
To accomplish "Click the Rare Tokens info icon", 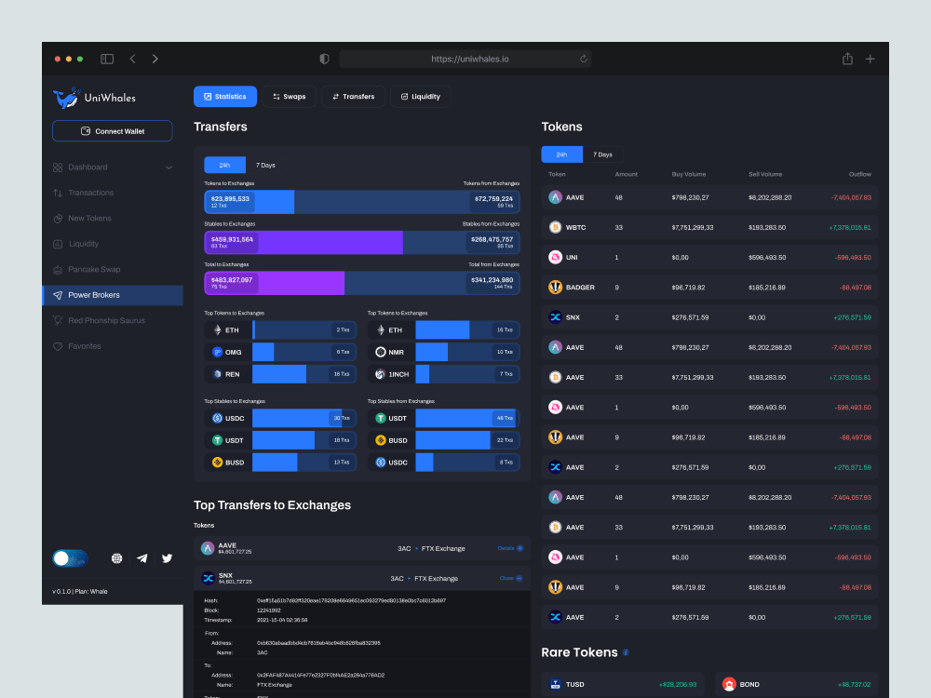I will (626, 652).
